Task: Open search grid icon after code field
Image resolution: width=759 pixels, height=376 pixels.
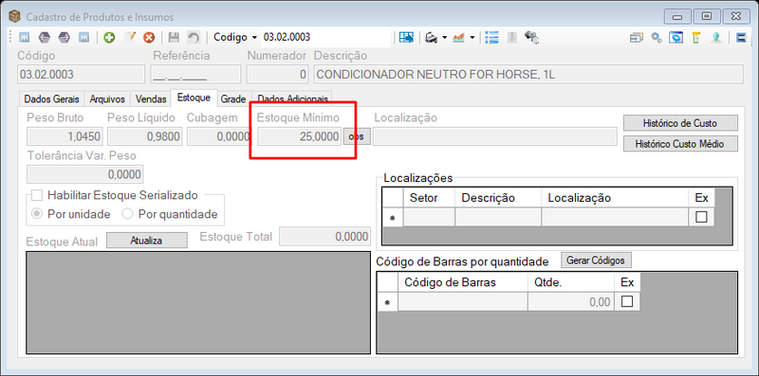Action: tap(407, 37)
